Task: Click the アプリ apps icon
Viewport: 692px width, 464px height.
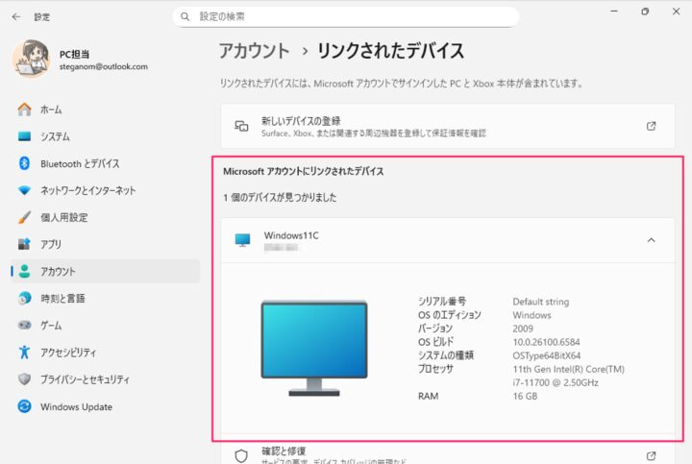Action: [x=25, y=244]
